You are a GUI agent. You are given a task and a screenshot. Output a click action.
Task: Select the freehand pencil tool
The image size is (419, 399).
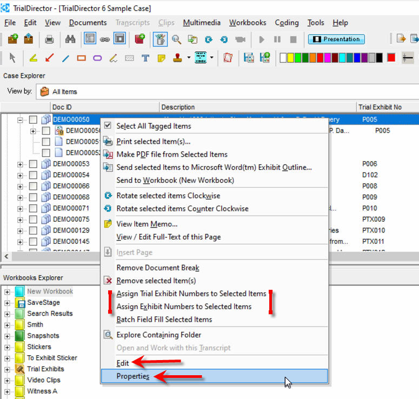(x=114, y=58)
